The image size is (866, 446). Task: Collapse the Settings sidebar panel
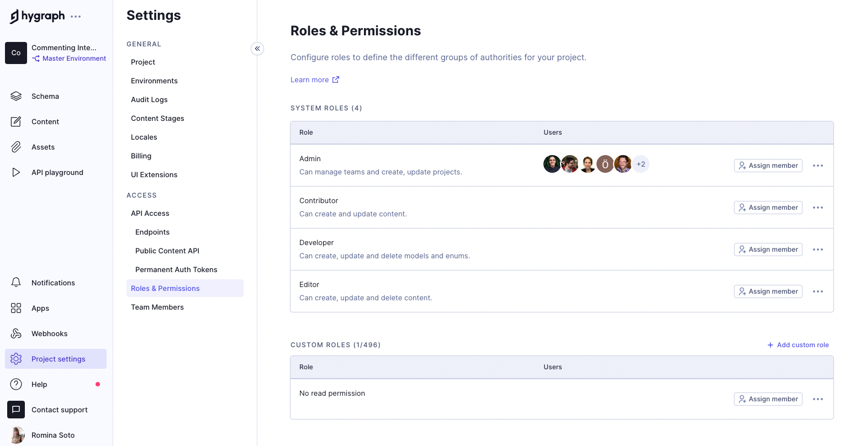(257, 49)
